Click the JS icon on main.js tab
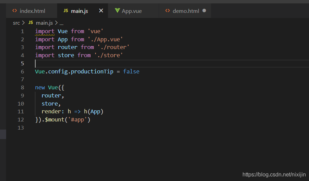This screenshot has height=181, width=309. 66,10
